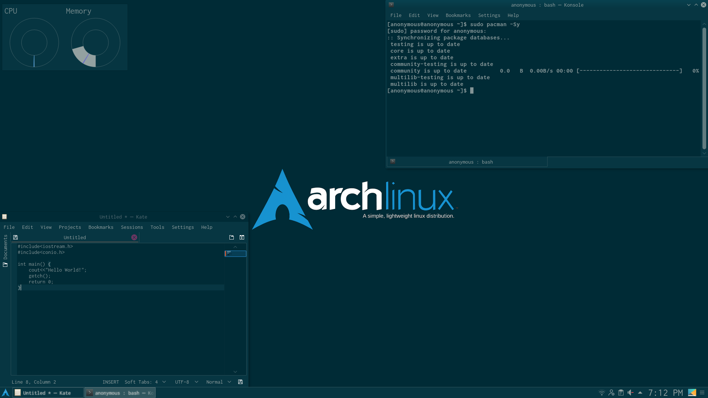The width and height of the screenshot is (708, 398).
Task: Drag the Kate editor scrollbar handle
Action: click(x=235, y=253)
